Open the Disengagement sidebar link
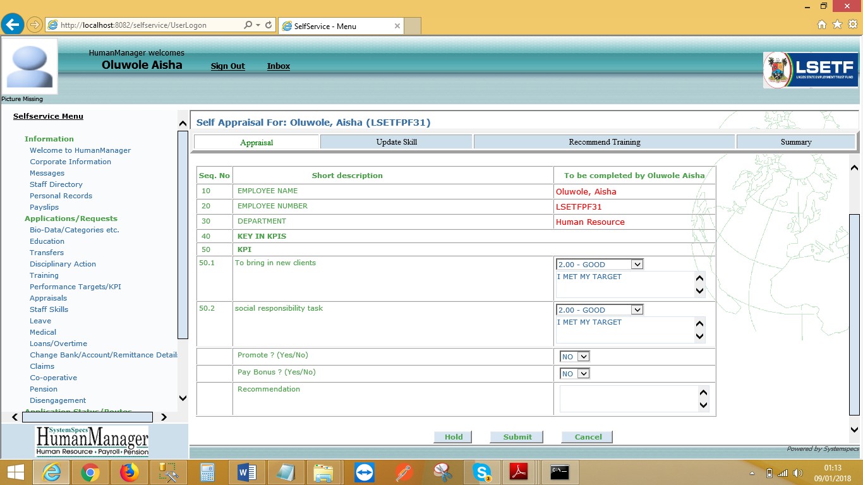863x485 pixels. [x=58, y=400]
